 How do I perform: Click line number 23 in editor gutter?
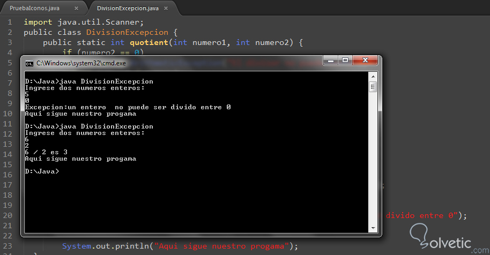coord(8,246)
